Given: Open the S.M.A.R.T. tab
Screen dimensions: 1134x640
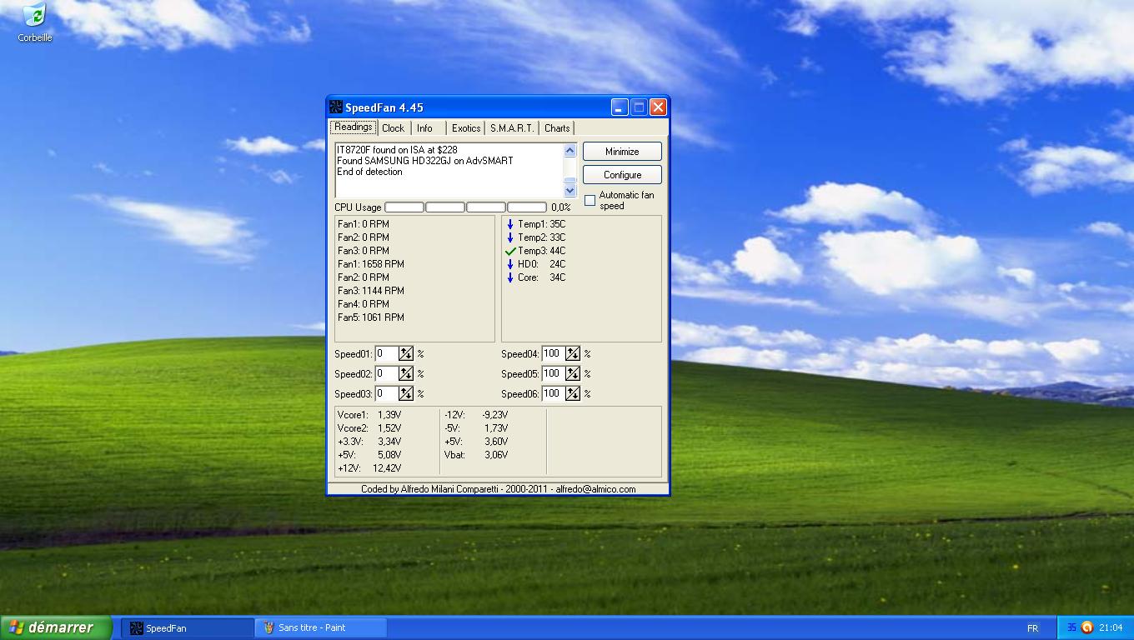Looking at the screenshot, I should pyautogui.click(x=512, y=128).
